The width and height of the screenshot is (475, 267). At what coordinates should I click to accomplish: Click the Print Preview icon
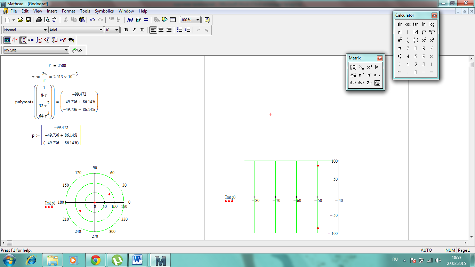point(47,20)
